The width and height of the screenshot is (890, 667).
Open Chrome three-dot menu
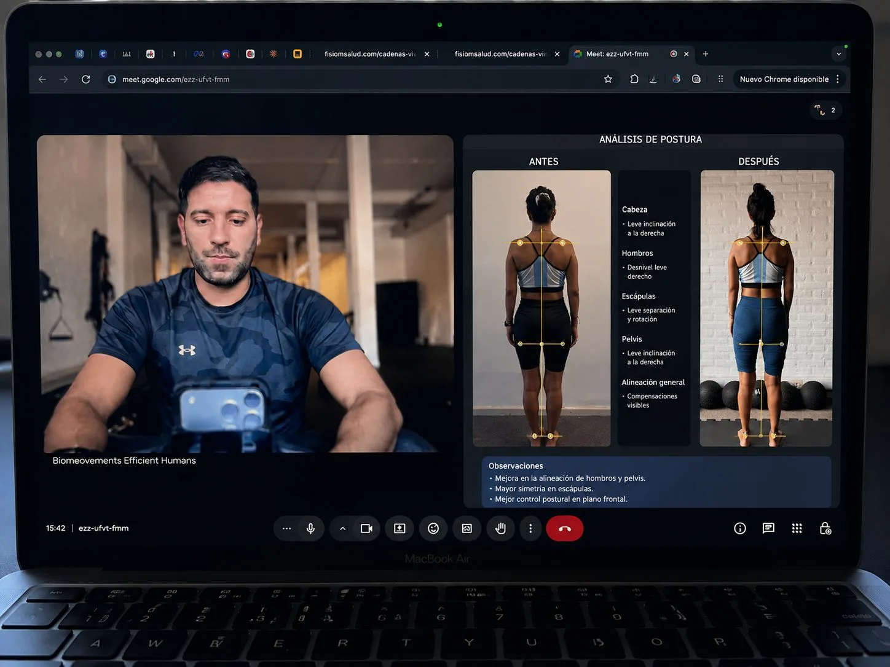click(838, 79)
